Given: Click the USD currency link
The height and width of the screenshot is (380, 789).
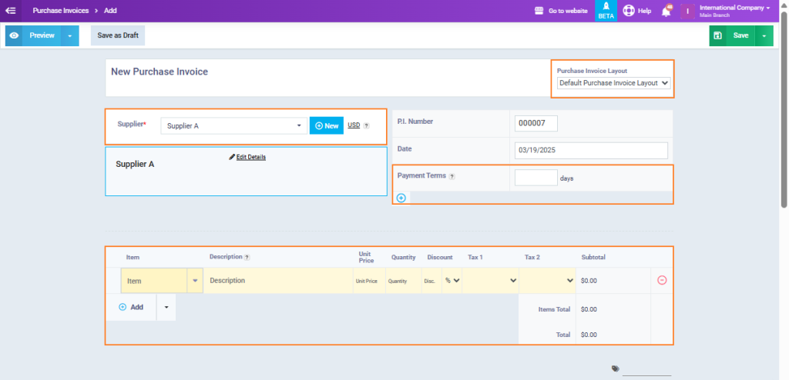Looking at the screenshot, I should click(354, 125).
